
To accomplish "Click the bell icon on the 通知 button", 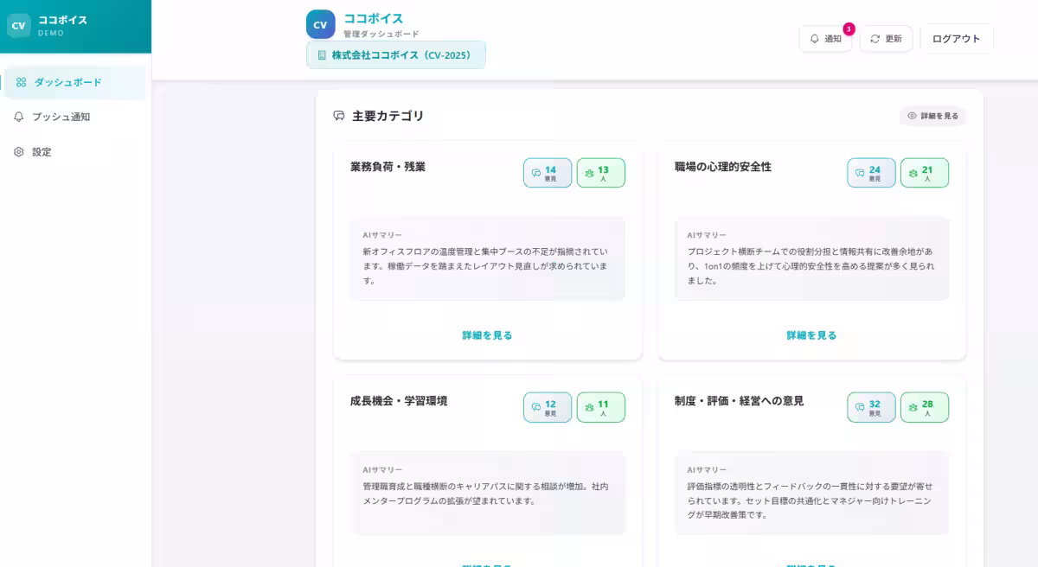I will [814, 38].
